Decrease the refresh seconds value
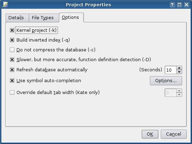Viewport: 192px width, 144px height. click(x=179, y=72)
